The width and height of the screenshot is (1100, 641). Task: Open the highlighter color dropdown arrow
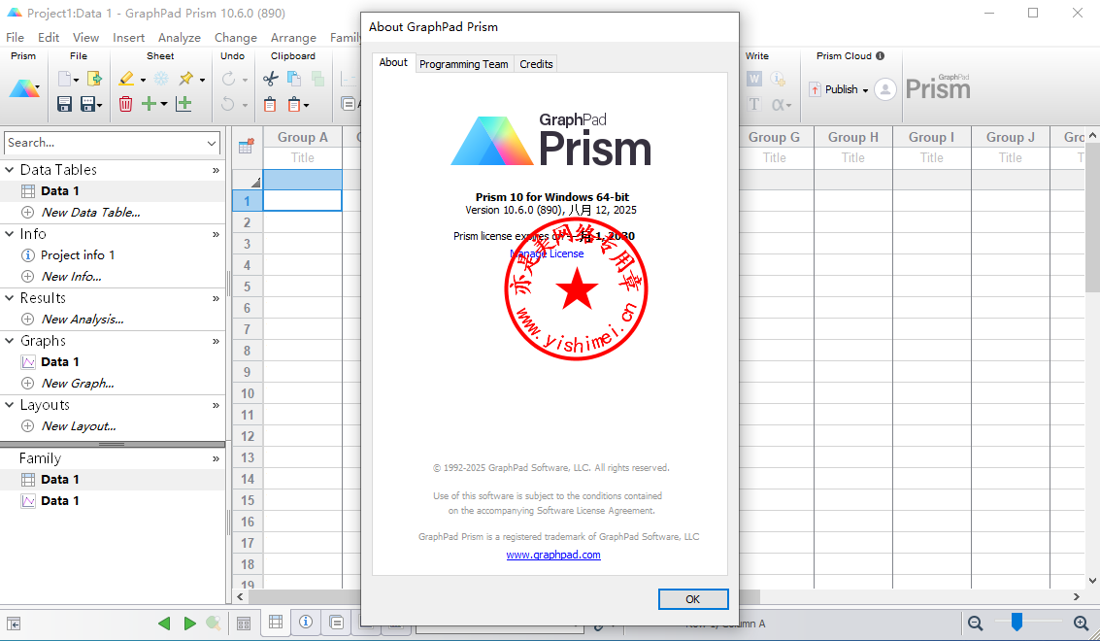click(x=143, y=80)
